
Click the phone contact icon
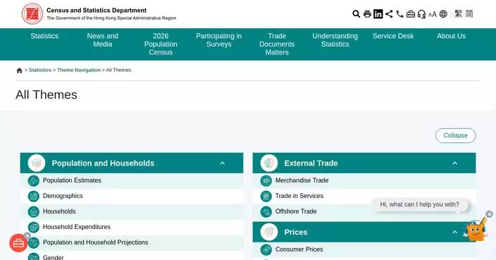[400, 14]
